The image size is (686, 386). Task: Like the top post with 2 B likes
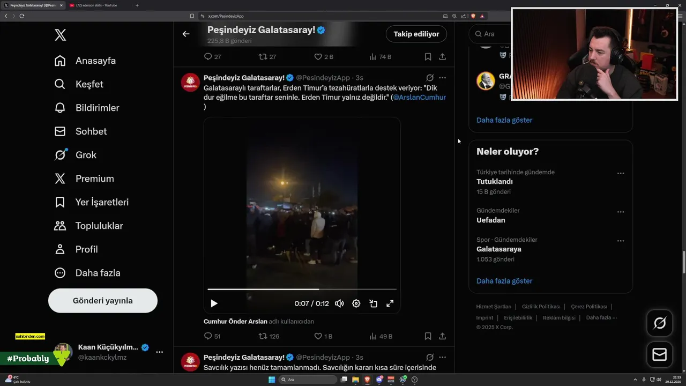323,57
